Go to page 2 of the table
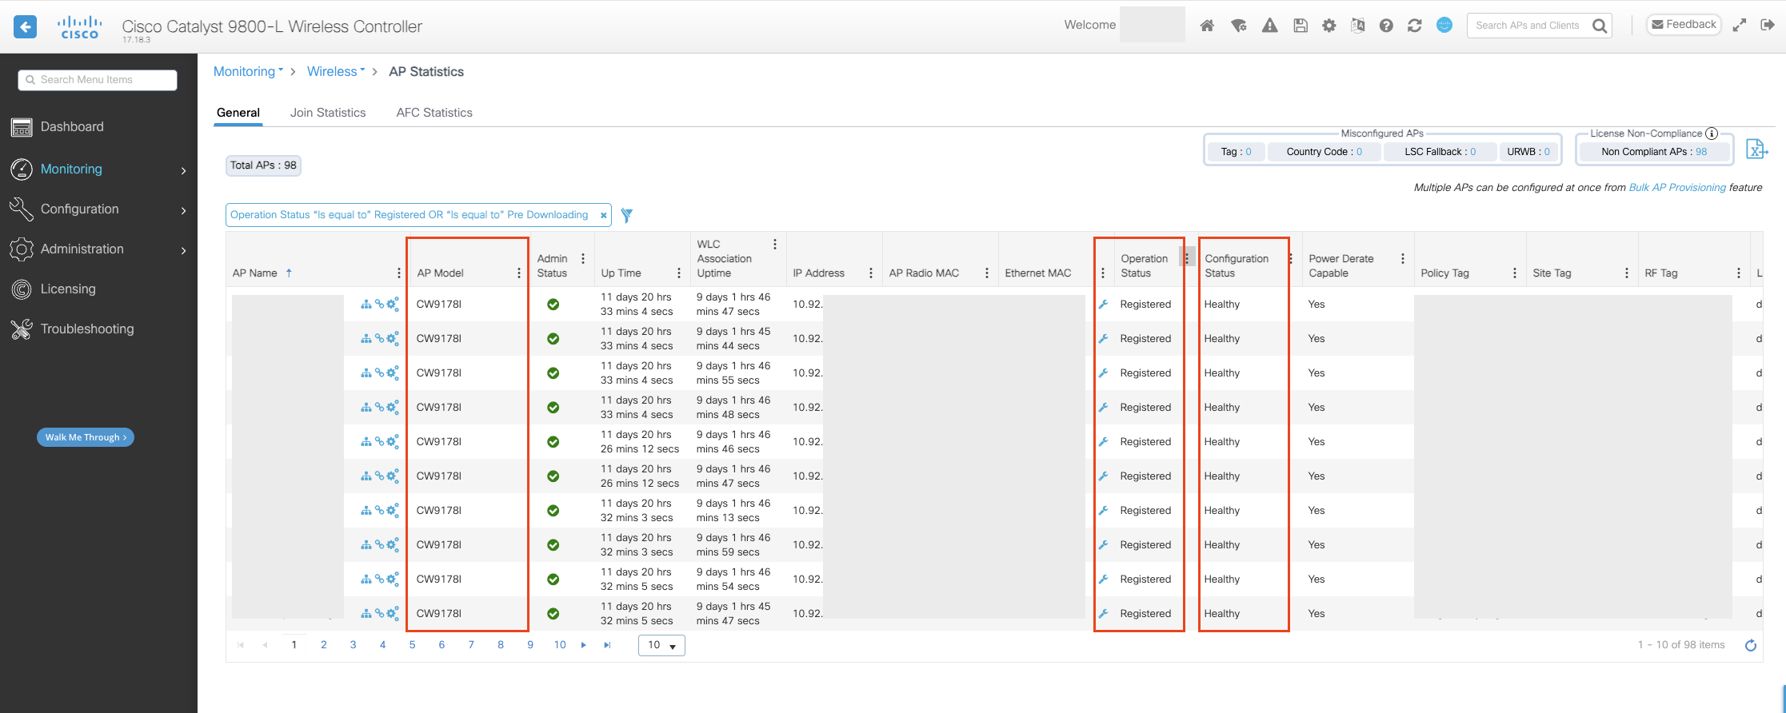Screen dimensions: 1786x713 point(324,645)
